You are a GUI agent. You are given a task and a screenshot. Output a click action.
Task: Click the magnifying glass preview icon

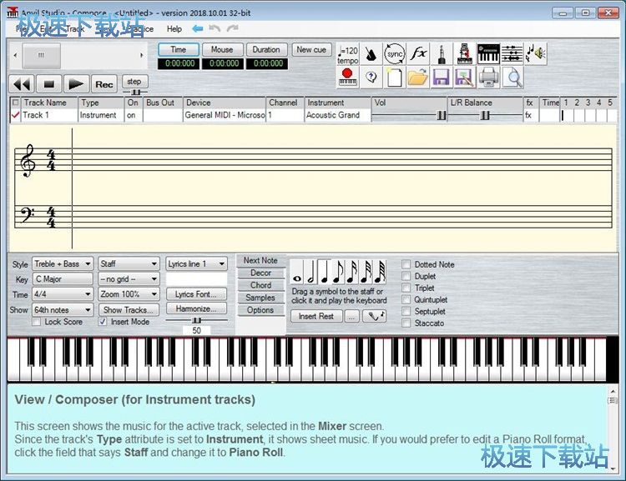click(512, 78)
